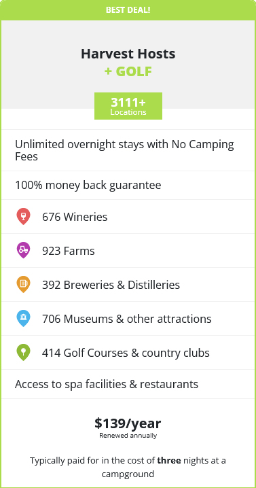This screenshot has width=256, height=488.
Task: Click the bold word three in footer
Action: click(x=169, y=460)
